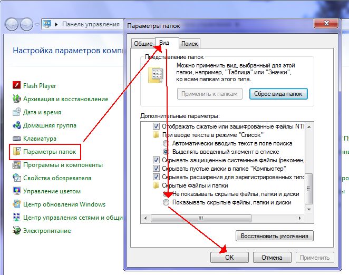Click the Keyboard icon (Клавиатура)
The image size is (349, 275).
(17, 138)
